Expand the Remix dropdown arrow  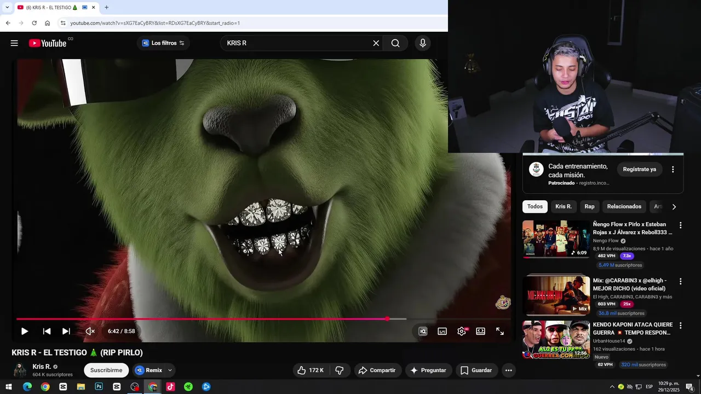170,370
